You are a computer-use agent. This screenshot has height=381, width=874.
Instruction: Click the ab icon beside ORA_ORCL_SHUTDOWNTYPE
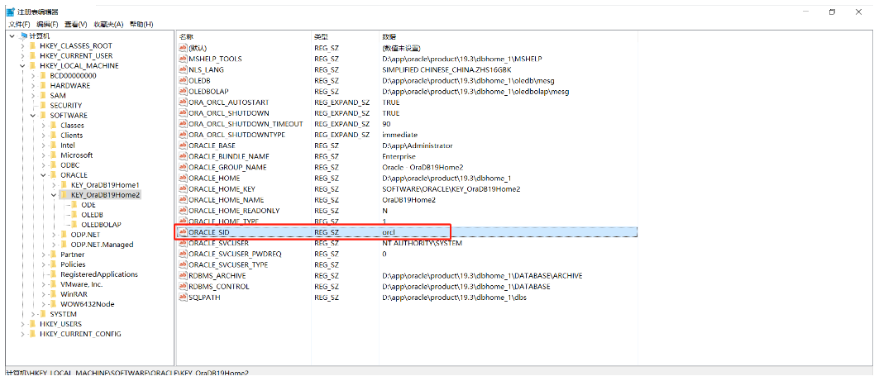182,135
